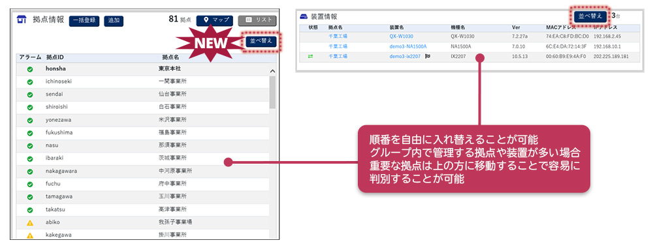Open the demo3-NA1500A device link
Viewport: 653px width, 251px height.
[408, 46]
